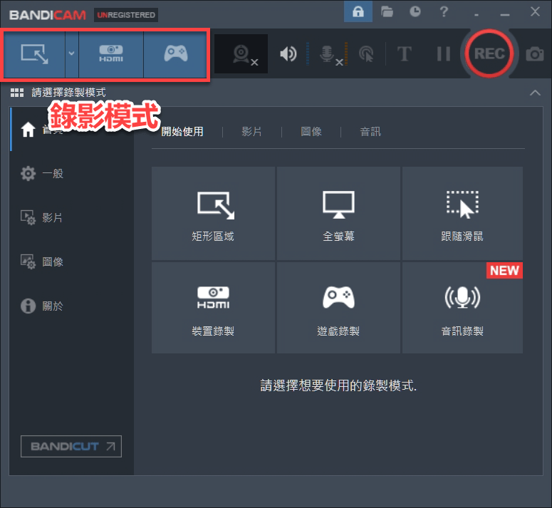
Task: Collapse the panel with chevron arrow
Action: pos(535,93)
